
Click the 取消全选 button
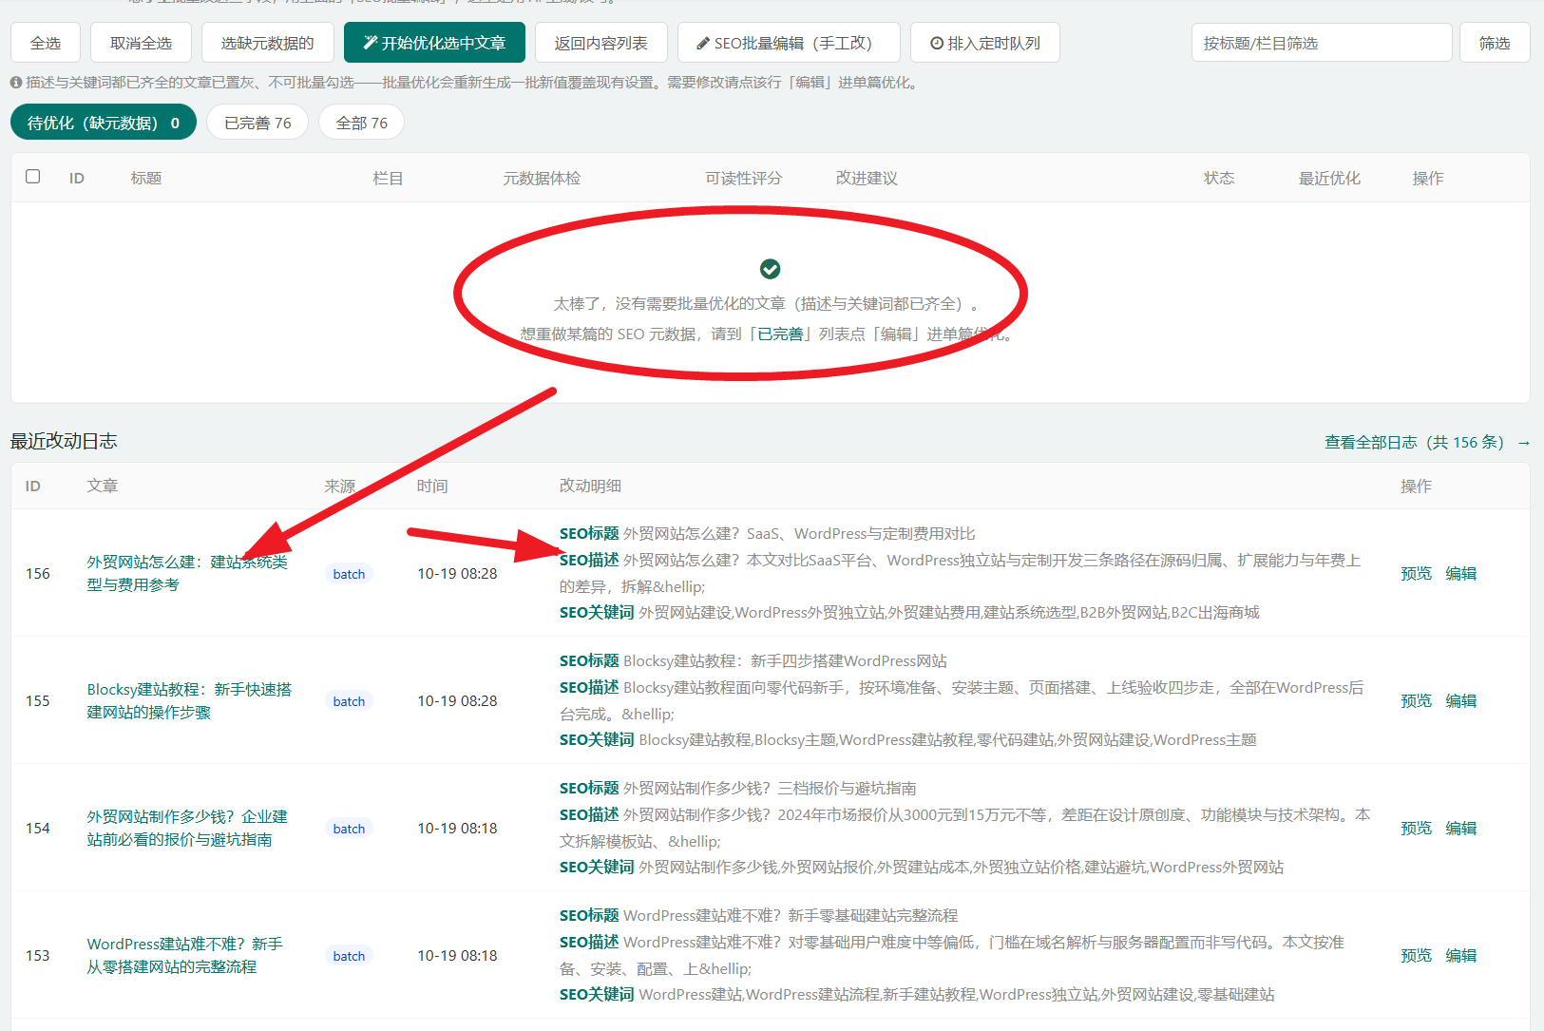point(141,43)
